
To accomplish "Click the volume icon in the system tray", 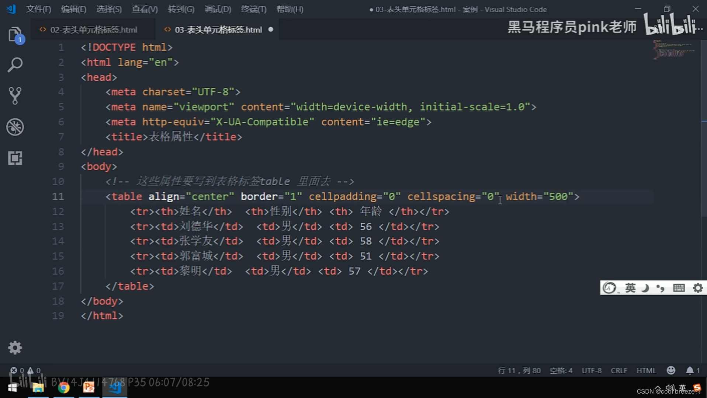I will (x=670, y=388).
